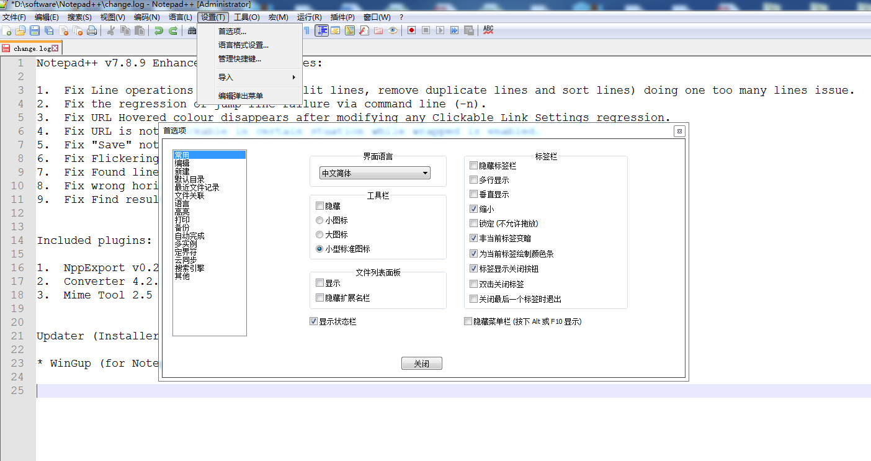
Task: Click the Close All documents toolbar icon
Action: 78,30
